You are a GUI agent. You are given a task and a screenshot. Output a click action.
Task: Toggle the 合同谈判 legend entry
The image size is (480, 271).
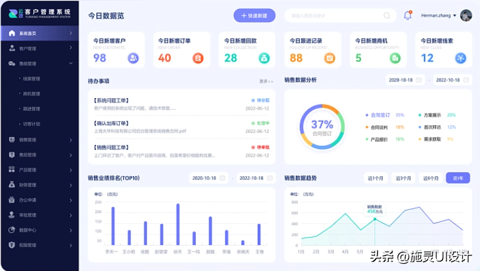[x=385, y=127]
